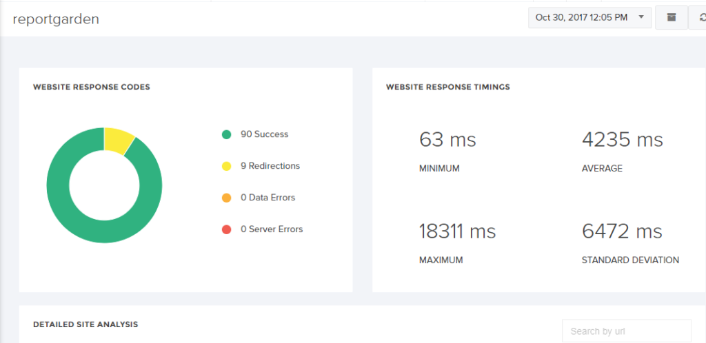Click the green Success legend dot
This screenshot has height=343, width=706.
226,134
